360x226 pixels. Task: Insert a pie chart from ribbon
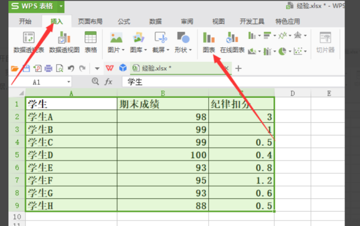tap(283, 51)
